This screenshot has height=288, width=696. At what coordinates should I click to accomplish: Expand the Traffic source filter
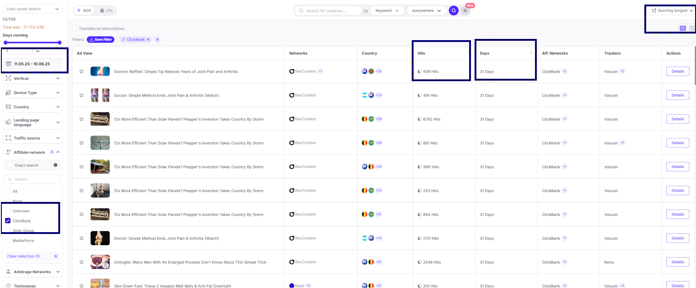click(x=58, y=138)
